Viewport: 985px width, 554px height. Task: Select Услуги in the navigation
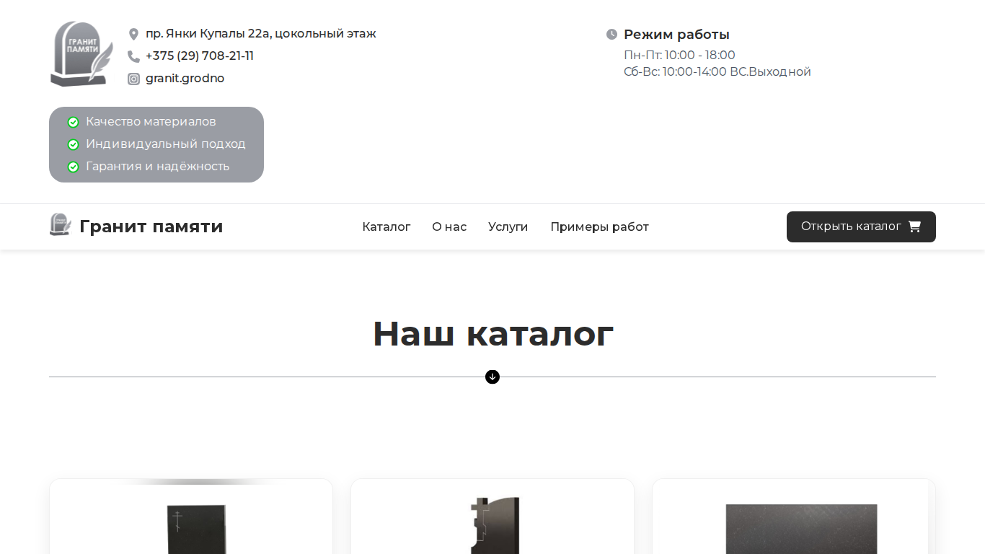click(x=508, y=227)
